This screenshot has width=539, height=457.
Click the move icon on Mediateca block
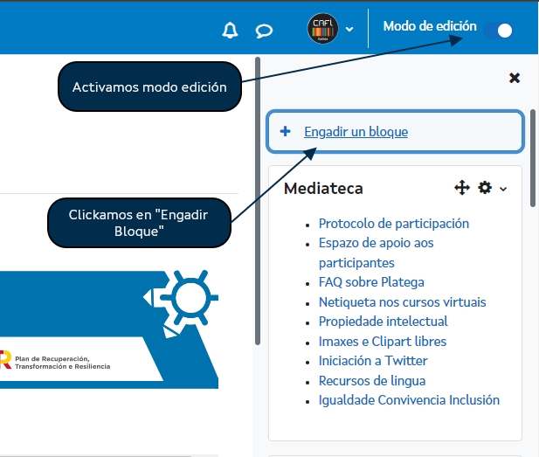462,188
